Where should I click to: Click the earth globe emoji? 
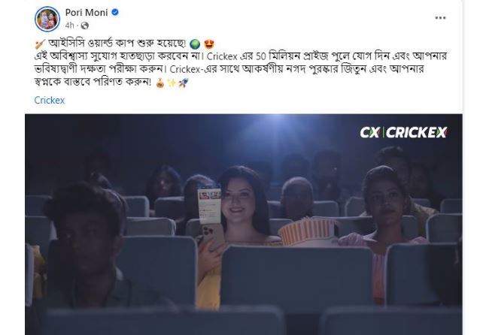click(195, 44)
